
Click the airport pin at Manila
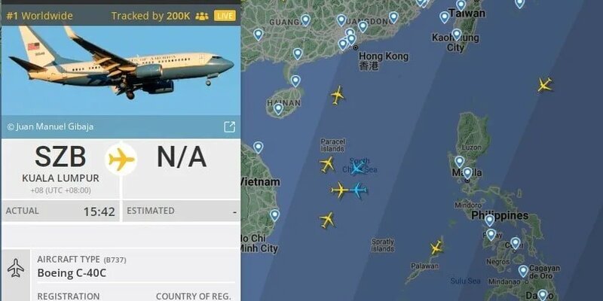tap(467, 173)
